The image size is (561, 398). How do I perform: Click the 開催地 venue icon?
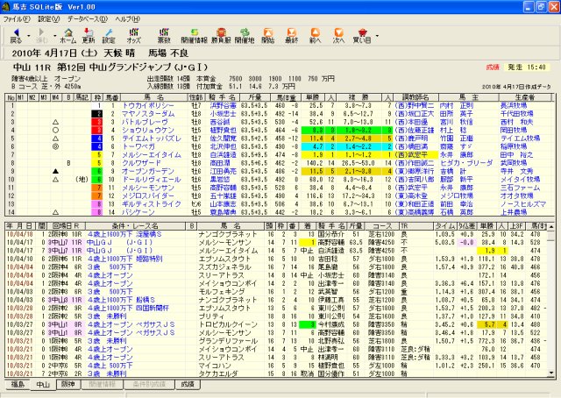click(245, 32)
